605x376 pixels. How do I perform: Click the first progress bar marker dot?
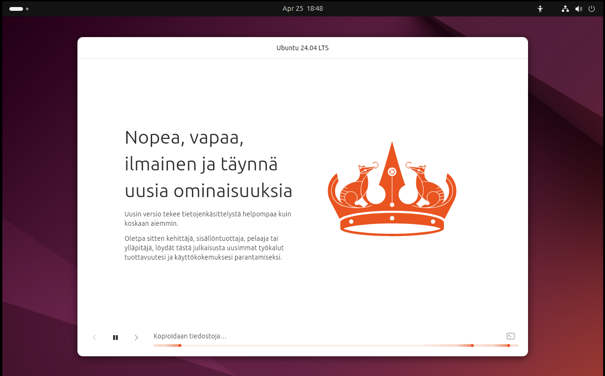tap(180, 345)
